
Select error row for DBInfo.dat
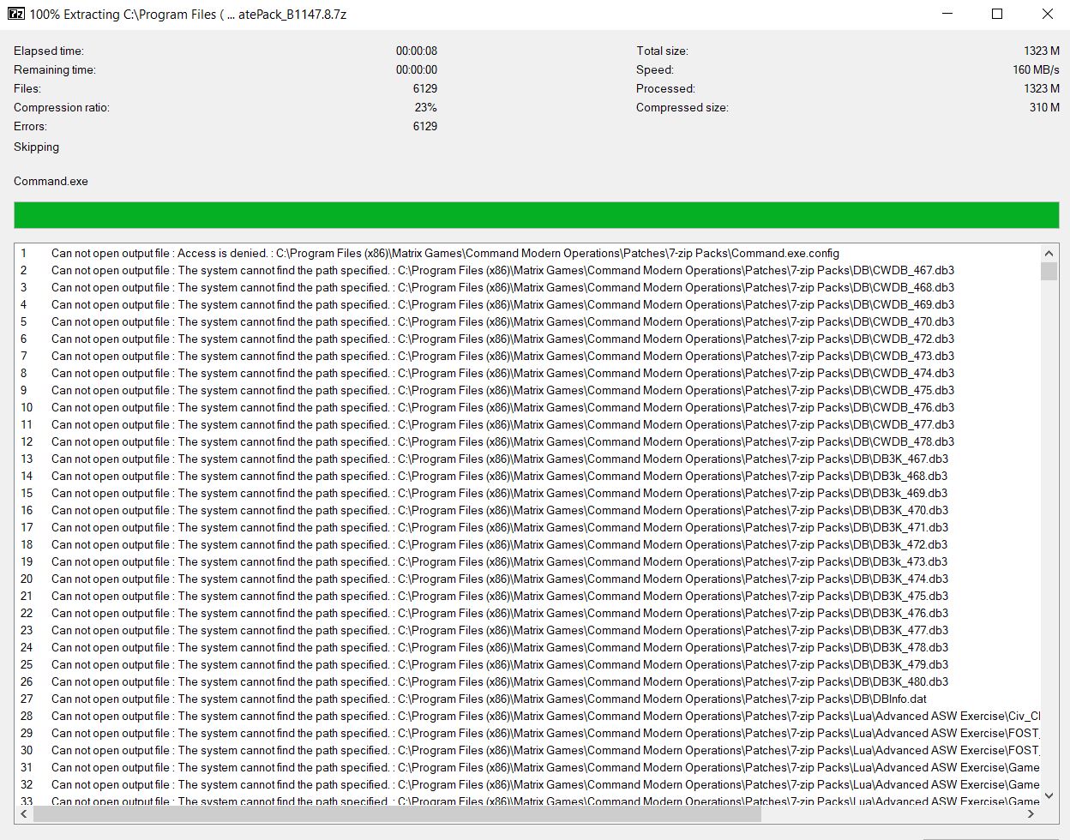(527, 699)
